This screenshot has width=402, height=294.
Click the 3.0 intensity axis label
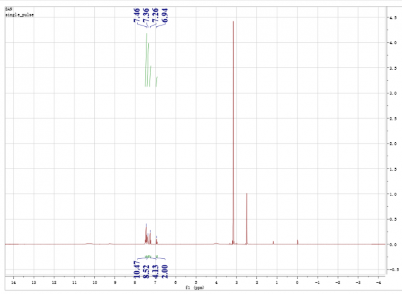pyautogui.click(x=393, y=93)
